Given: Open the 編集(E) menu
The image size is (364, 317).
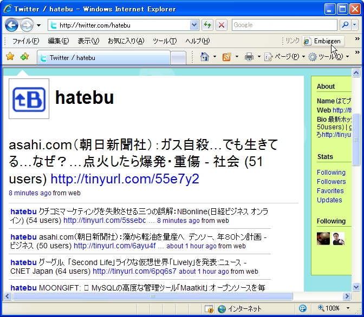Looking at the screenshot, I should (x=58, y=41).
